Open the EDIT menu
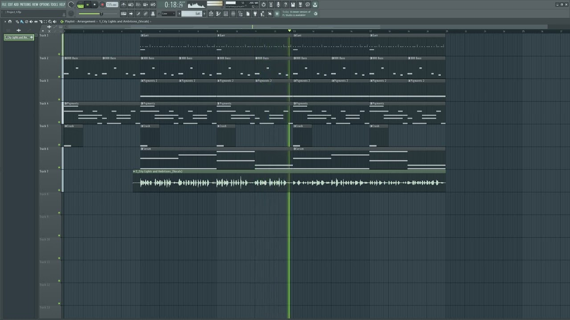Image resolution: width=570 pixels, height=320 pixels. point(10,4)
